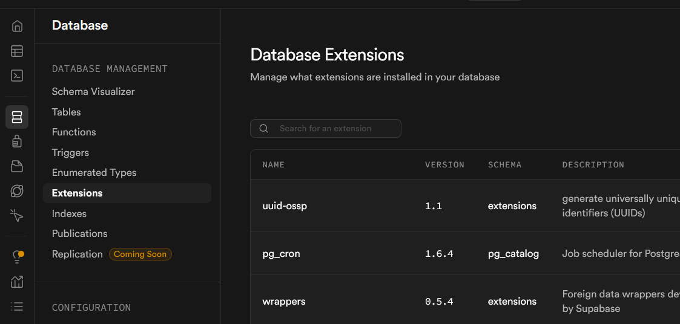Image resolution: width=680 pixels, height=324 pixels.
Task: Open the SQL Editor icon
Action: pos(17,76)
